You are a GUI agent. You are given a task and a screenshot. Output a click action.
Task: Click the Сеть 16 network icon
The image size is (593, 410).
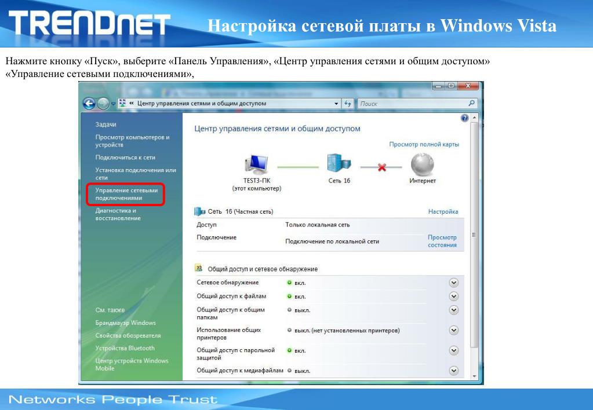339,164
